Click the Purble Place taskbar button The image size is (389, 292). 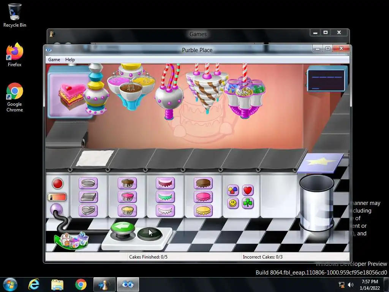(x=128, y=284)
